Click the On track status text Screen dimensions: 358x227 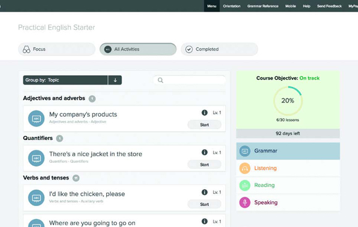coord(309,78)
